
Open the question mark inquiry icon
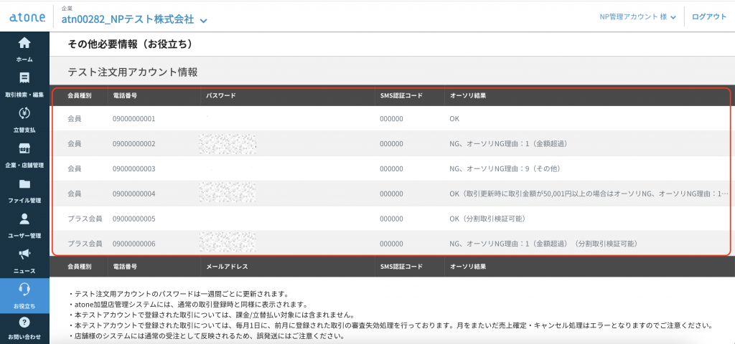pos(24,323)
